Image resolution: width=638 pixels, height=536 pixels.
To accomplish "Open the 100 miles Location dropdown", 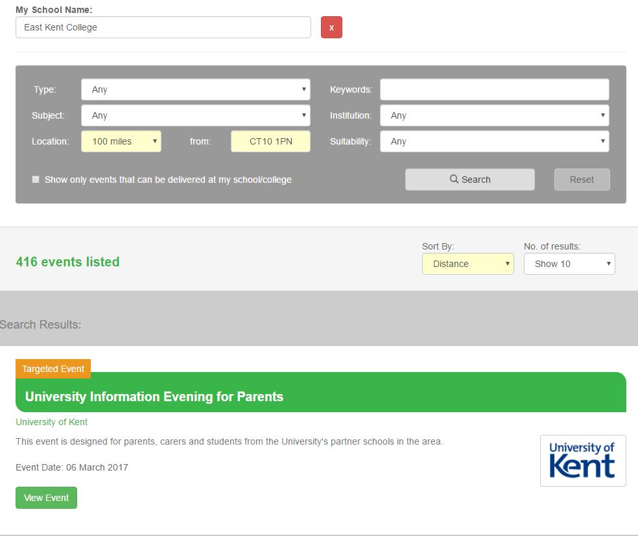I will (121, 141).
